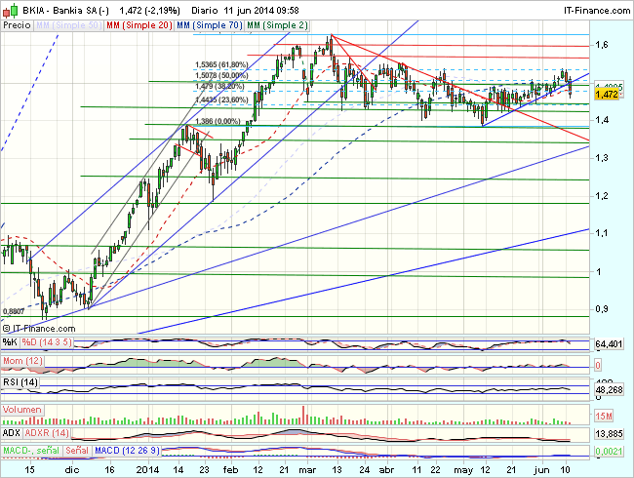Click the 48,268 RSI value tag
The height and width of the screenshot is (478, 634).
point(608,389)
